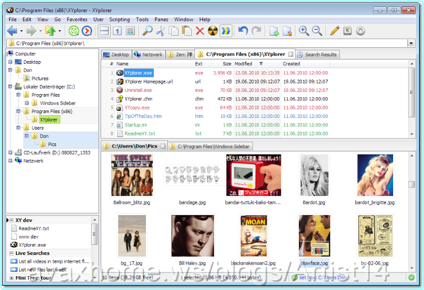Click 'List all videos in temp internet' search
This screenshot has width=424, height=290.
tap(54, 261)
